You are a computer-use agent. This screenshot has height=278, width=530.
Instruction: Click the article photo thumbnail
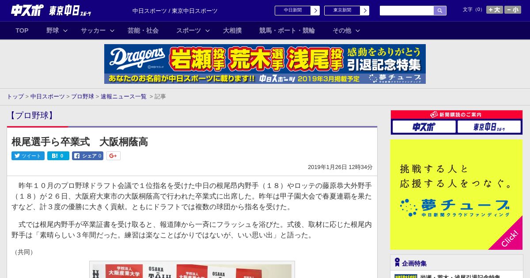[192, 270]
